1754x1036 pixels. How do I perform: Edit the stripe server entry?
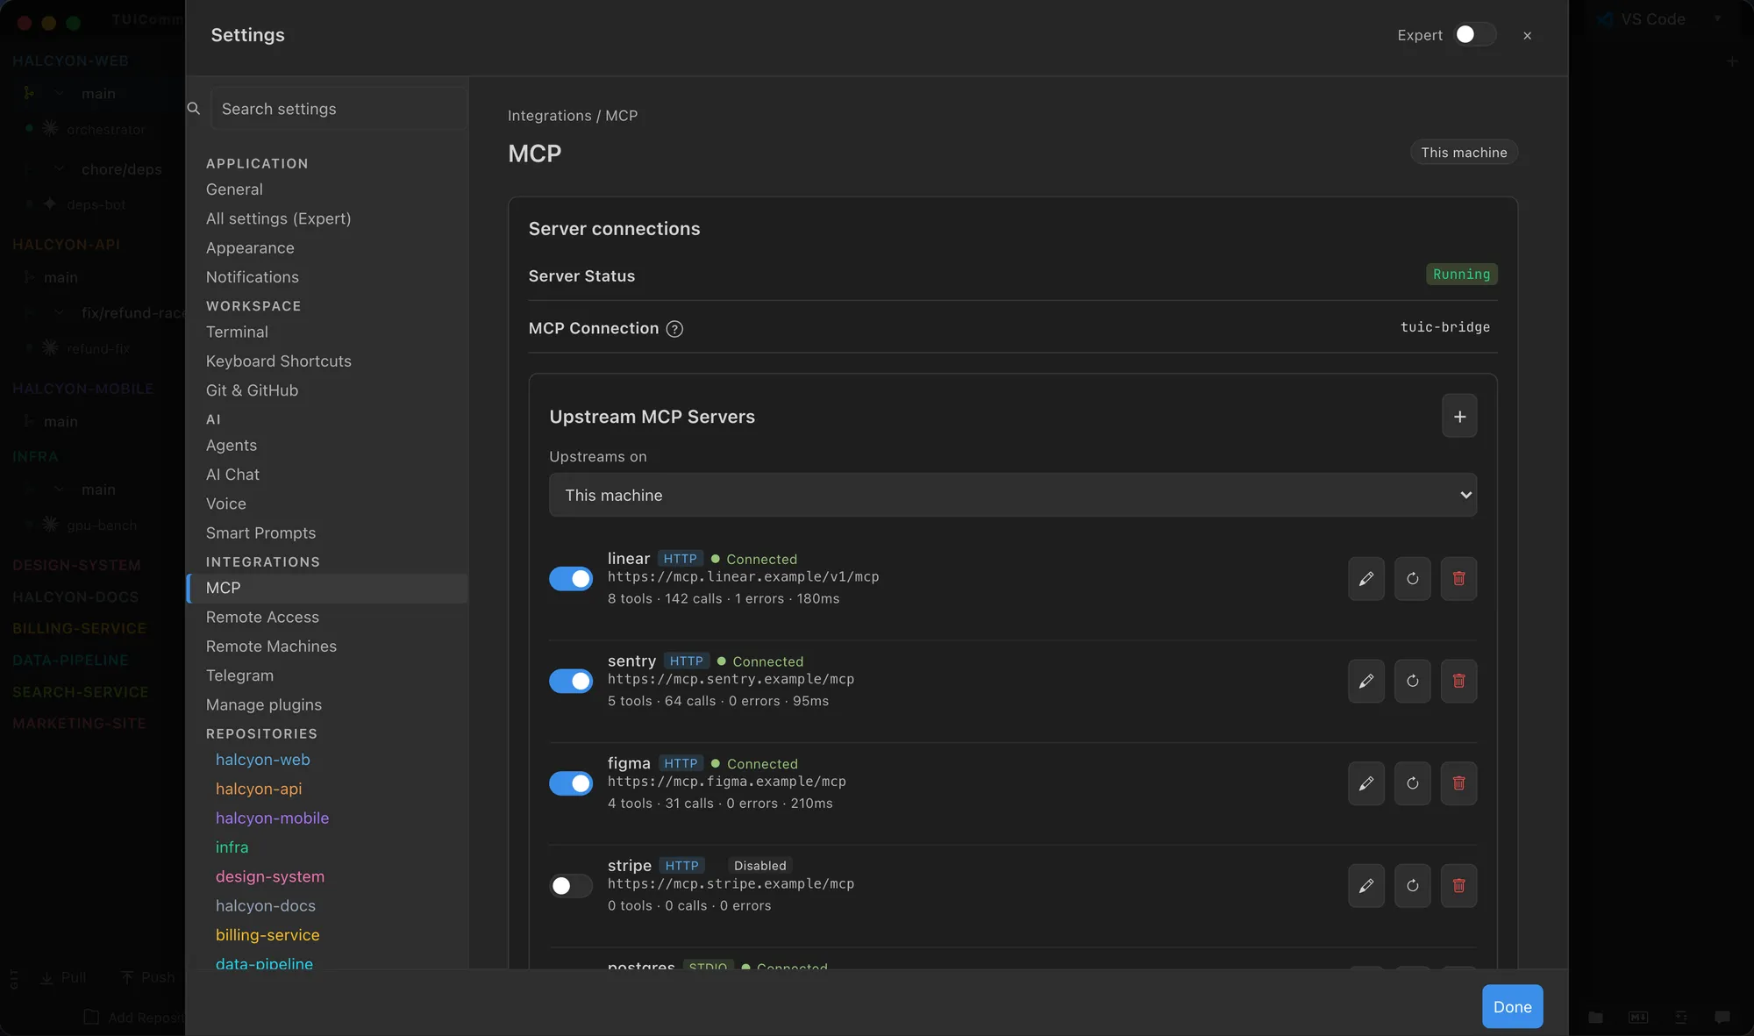coord(1365,886)
